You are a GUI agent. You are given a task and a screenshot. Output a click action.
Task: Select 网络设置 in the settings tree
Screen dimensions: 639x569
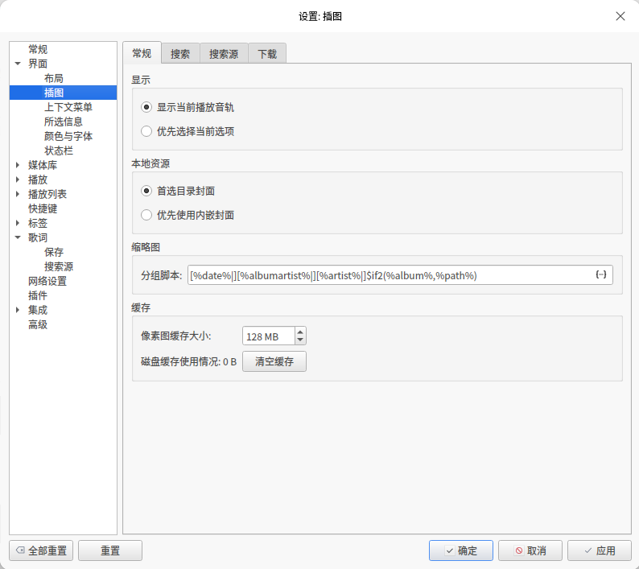47,281
